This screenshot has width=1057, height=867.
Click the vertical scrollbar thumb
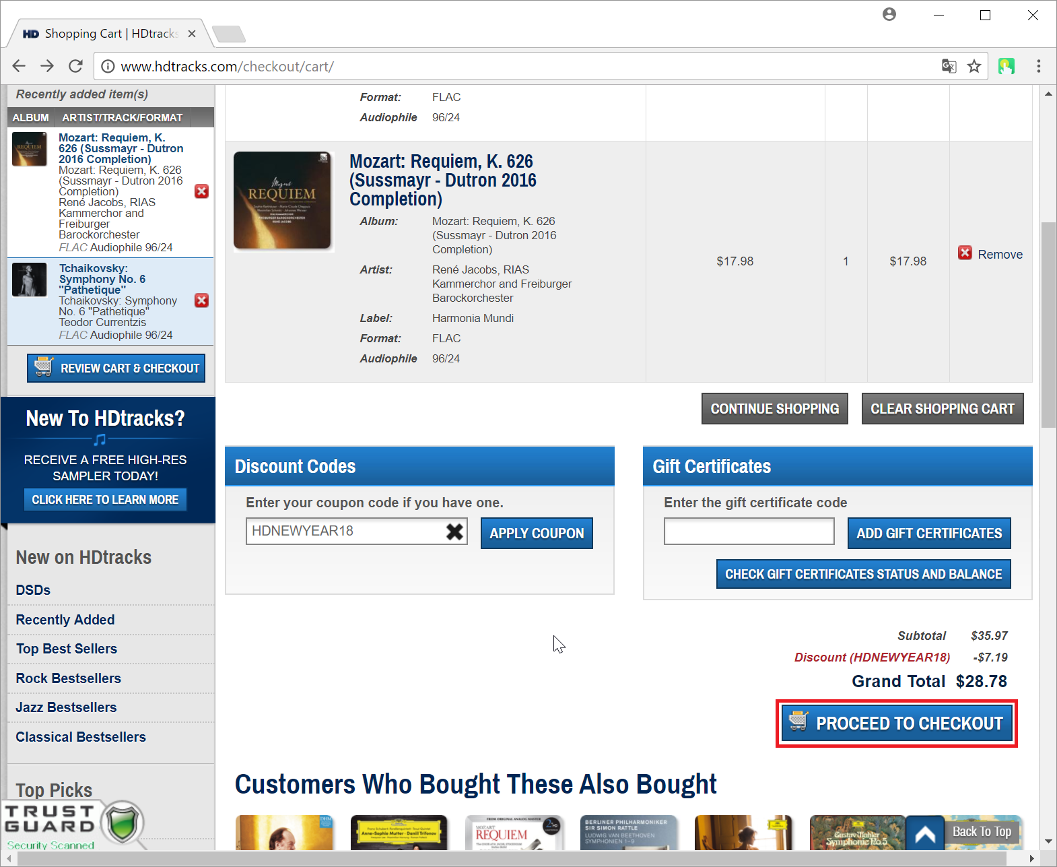pos(1048,325)
